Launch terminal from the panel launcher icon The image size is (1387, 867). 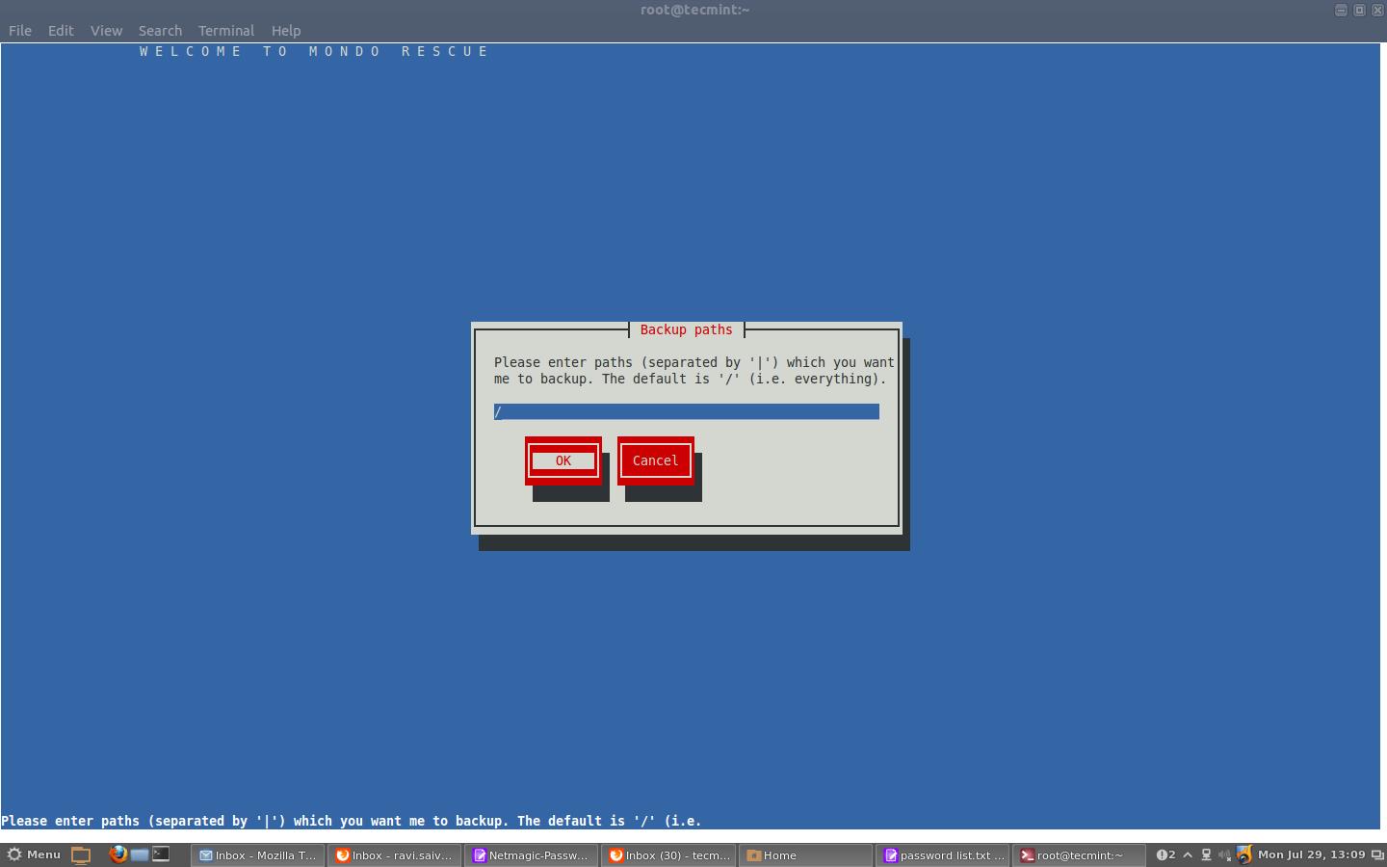click(161, 854)
